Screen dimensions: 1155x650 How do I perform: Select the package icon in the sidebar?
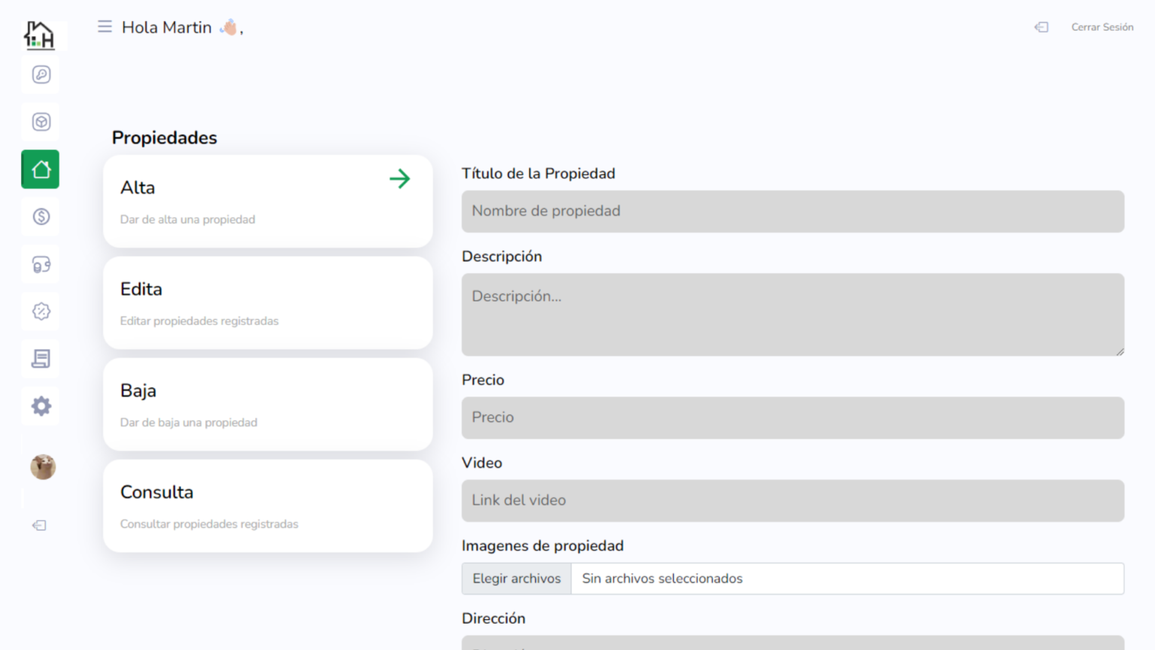pyautogui.click(x=41, y=121)
